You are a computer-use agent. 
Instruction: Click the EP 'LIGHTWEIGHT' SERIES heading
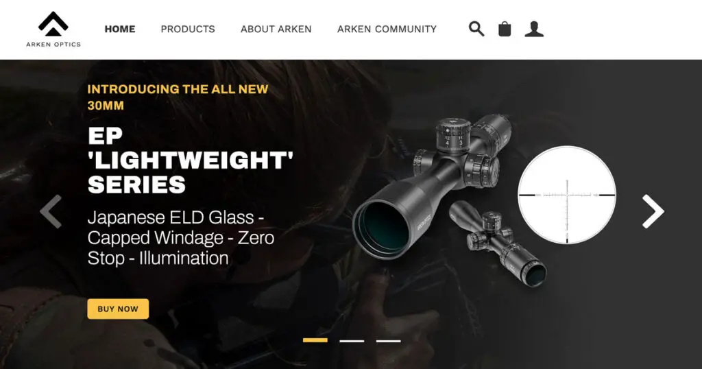(x=191, y=160)
